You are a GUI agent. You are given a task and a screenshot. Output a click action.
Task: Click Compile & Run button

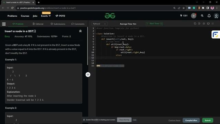pos(191,120)
